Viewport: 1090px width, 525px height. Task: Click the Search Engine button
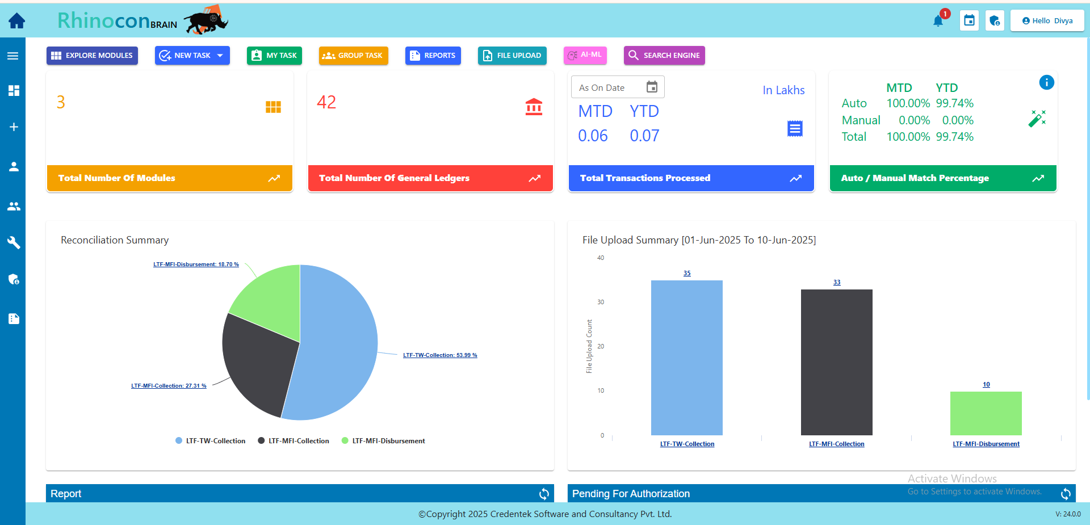point(664,56)
